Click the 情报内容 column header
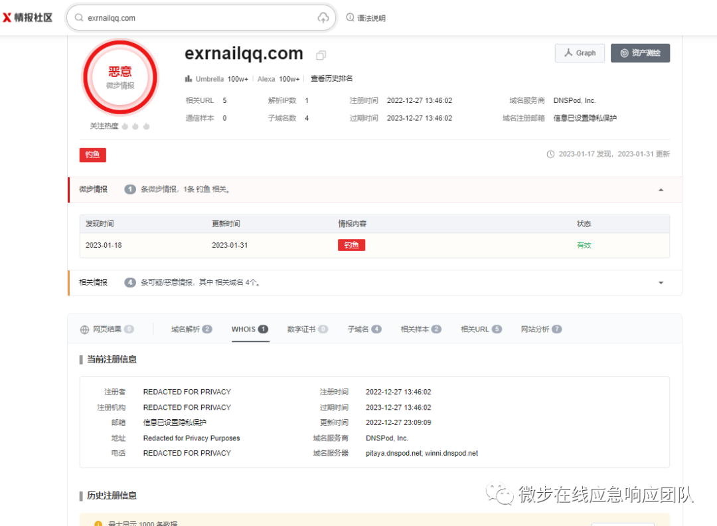Screen dimensions: 717x526 [x=352, y=224]
